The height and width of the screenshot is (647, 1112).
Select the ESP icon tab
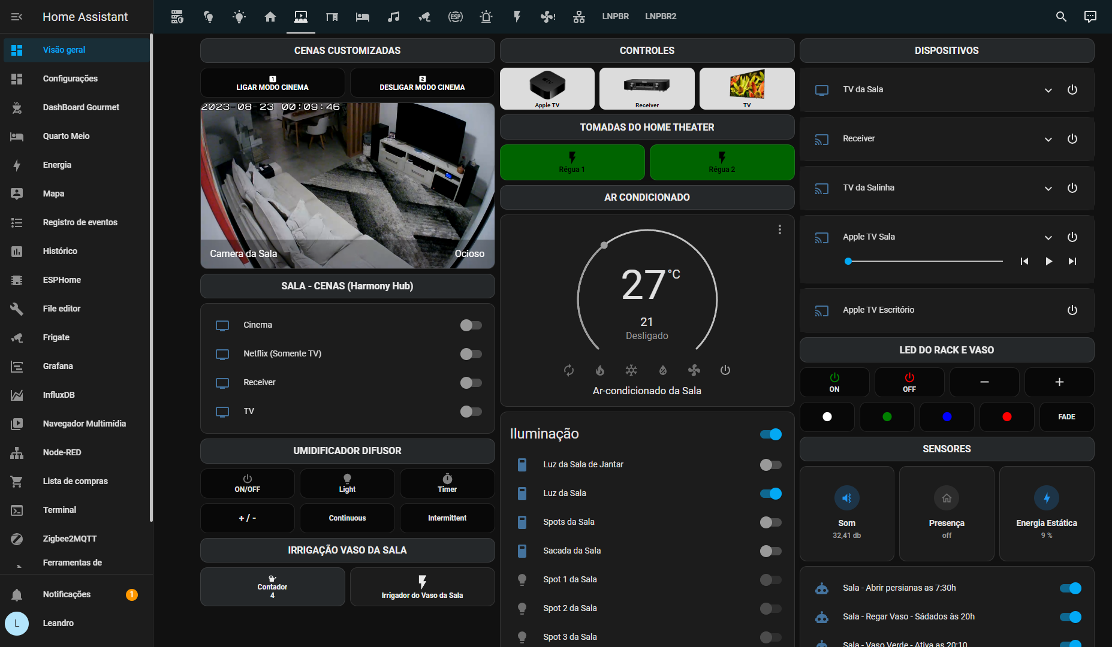(x=456, y=17)
